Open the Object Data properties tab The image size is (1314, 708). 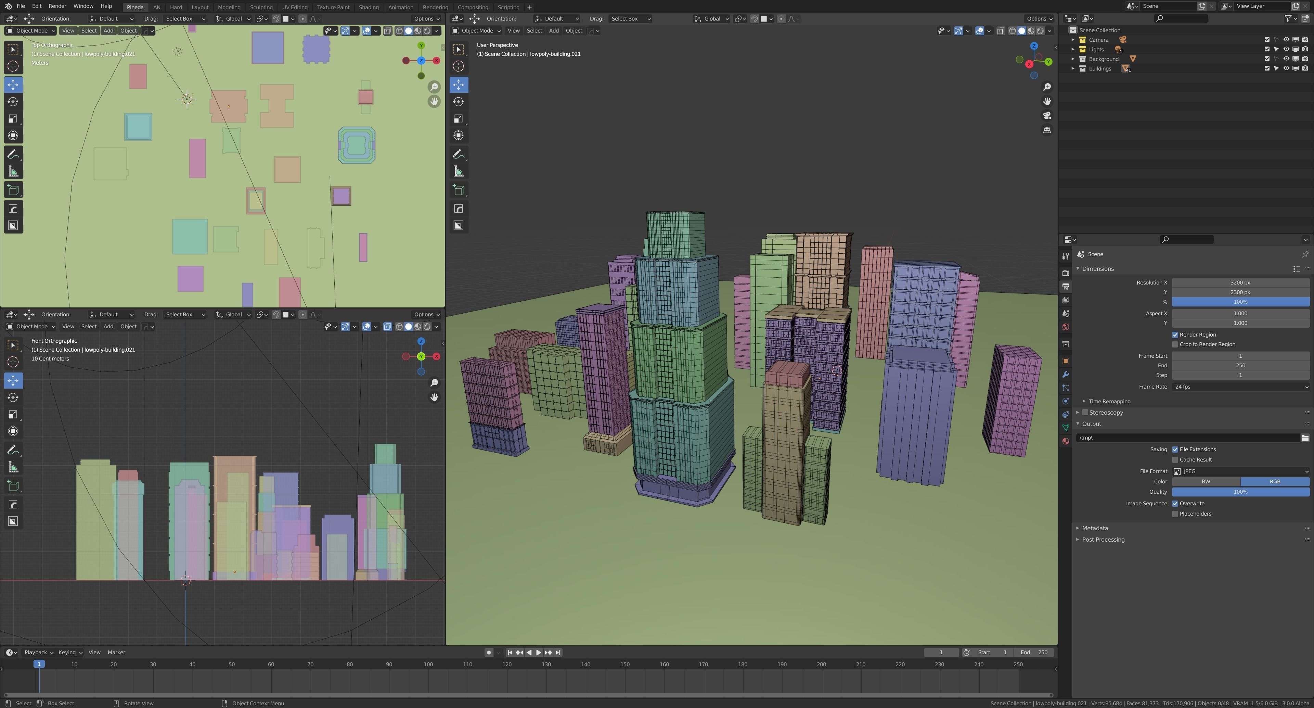1065,428
